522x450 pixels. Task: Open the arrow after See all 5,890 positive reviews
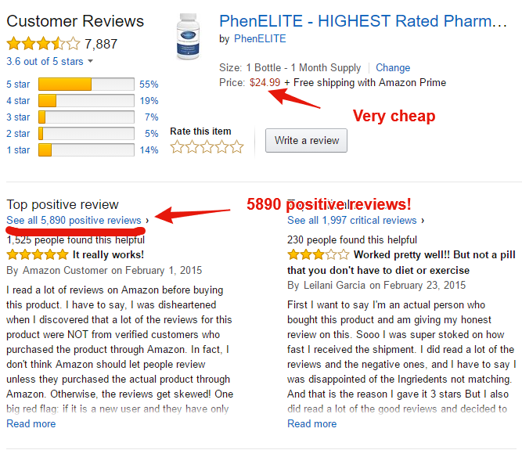147,221
